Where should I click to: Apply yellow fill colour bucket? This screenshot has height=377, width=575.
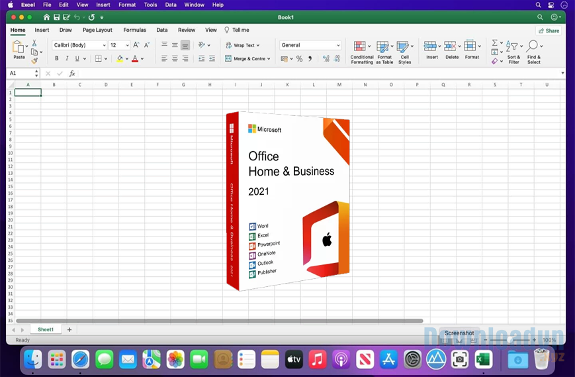point(120,58)
